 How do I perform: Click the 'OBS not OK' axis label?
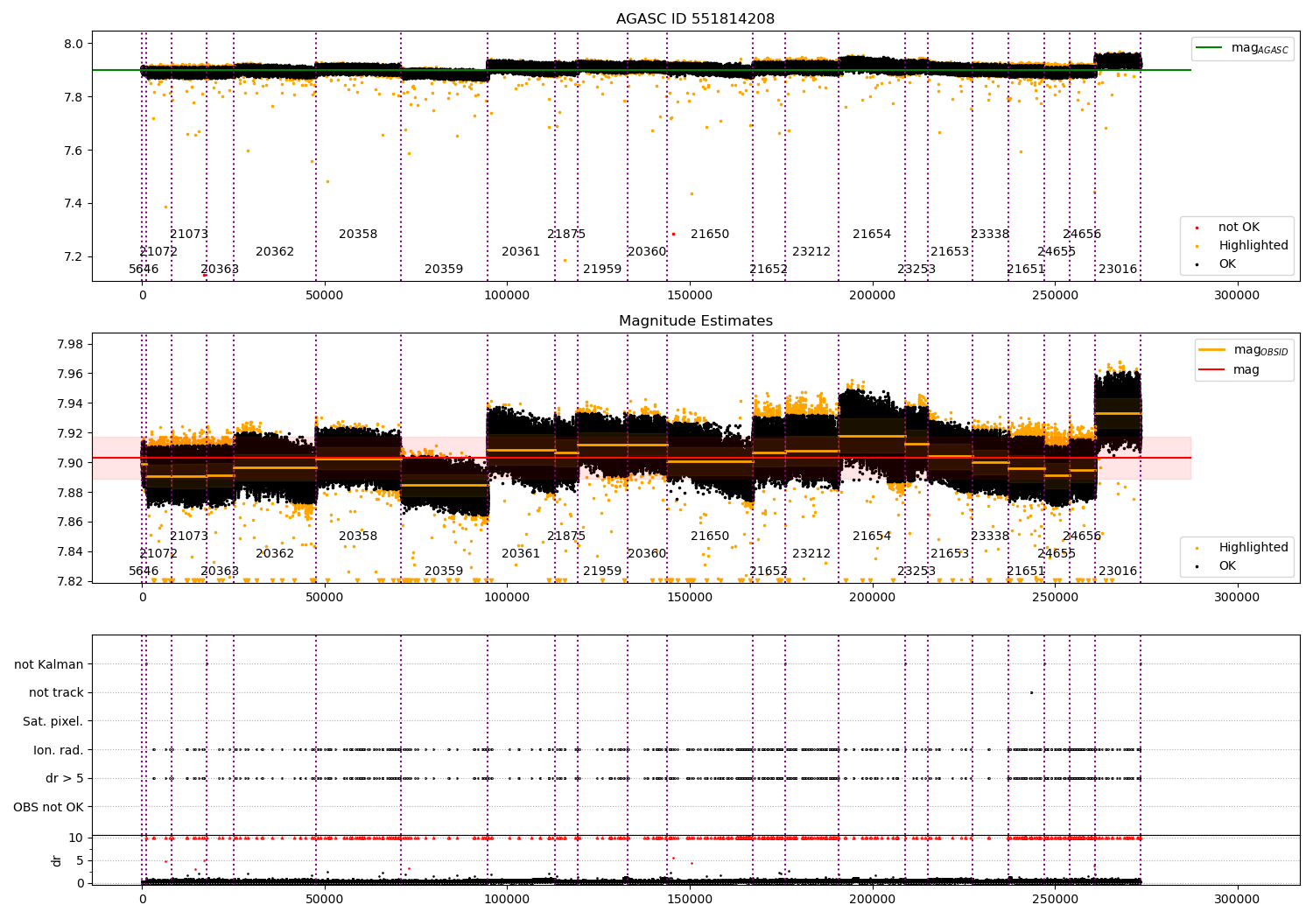[x=49, y=808]
